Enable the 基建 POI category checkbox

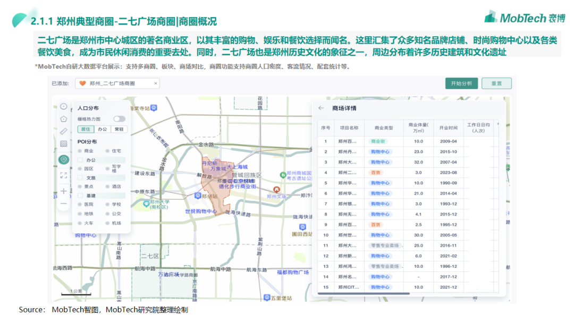[81, 195]
